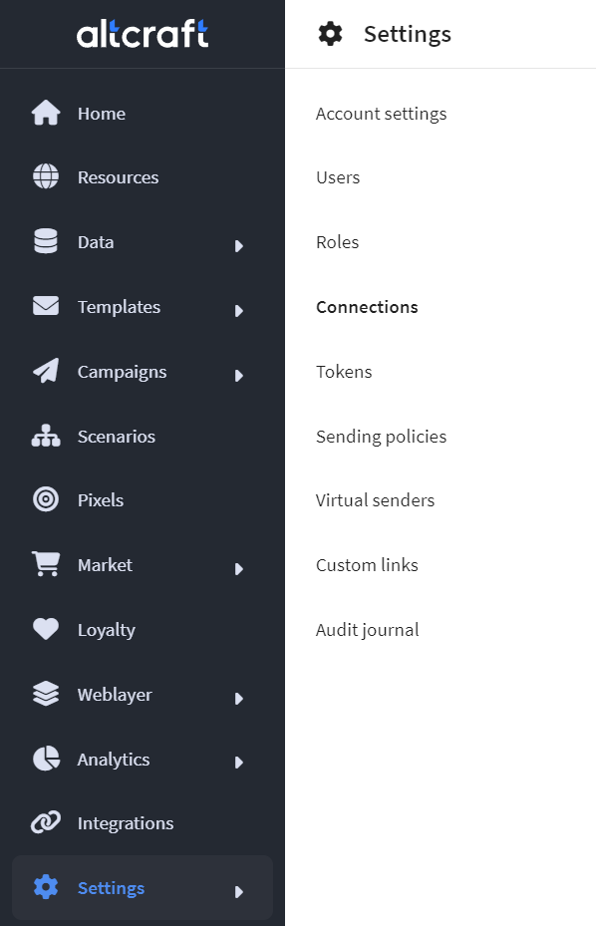Select the Market shopping cart icon
Image resolution: width=596 pixels, height=926 pixels.
tap(46, 564)
